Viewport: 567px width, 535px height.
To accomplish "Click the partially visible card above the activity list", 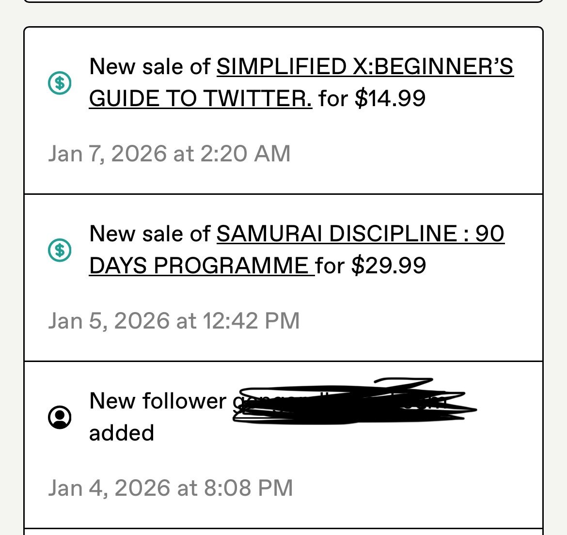I will (x=283, y=1).
